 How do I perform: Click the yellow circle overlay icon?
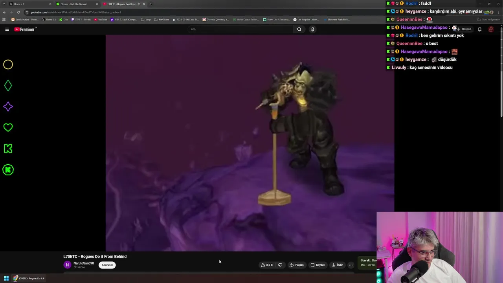[8, 64]
